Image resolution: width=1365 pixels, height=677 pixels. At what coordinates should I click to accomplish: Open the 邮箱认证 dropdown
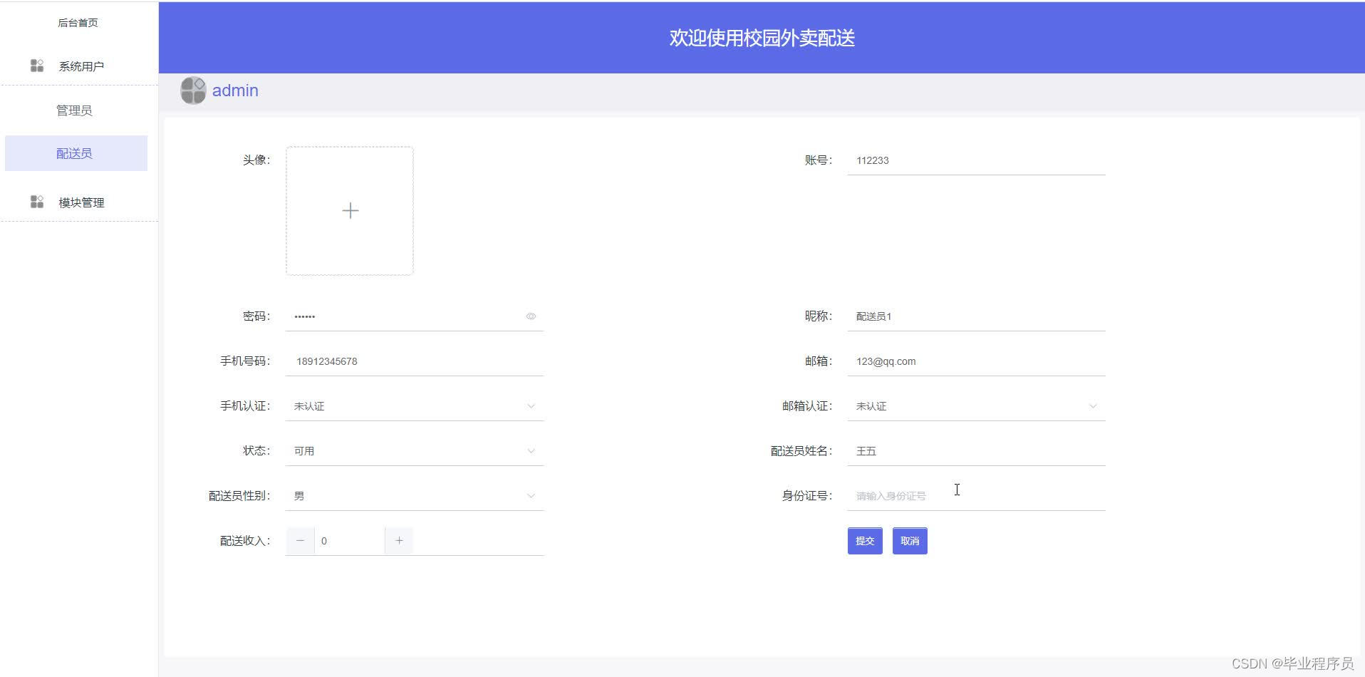coord(976,406)
